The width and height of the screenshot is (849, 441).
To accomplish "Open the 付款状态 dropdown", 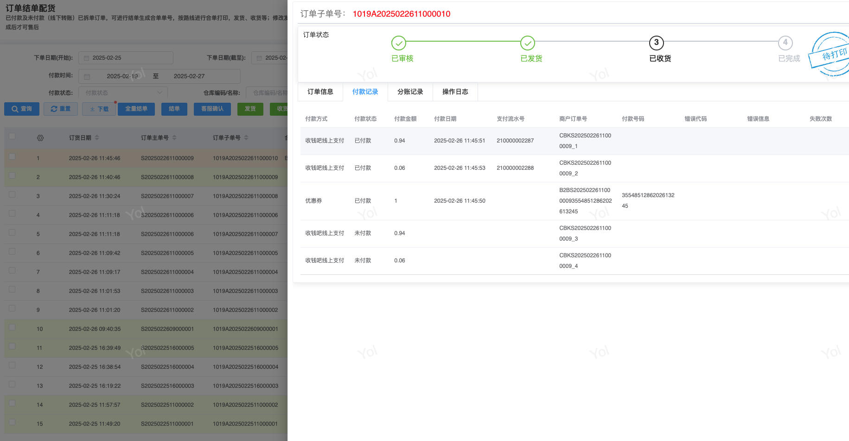I will point(123,93).
